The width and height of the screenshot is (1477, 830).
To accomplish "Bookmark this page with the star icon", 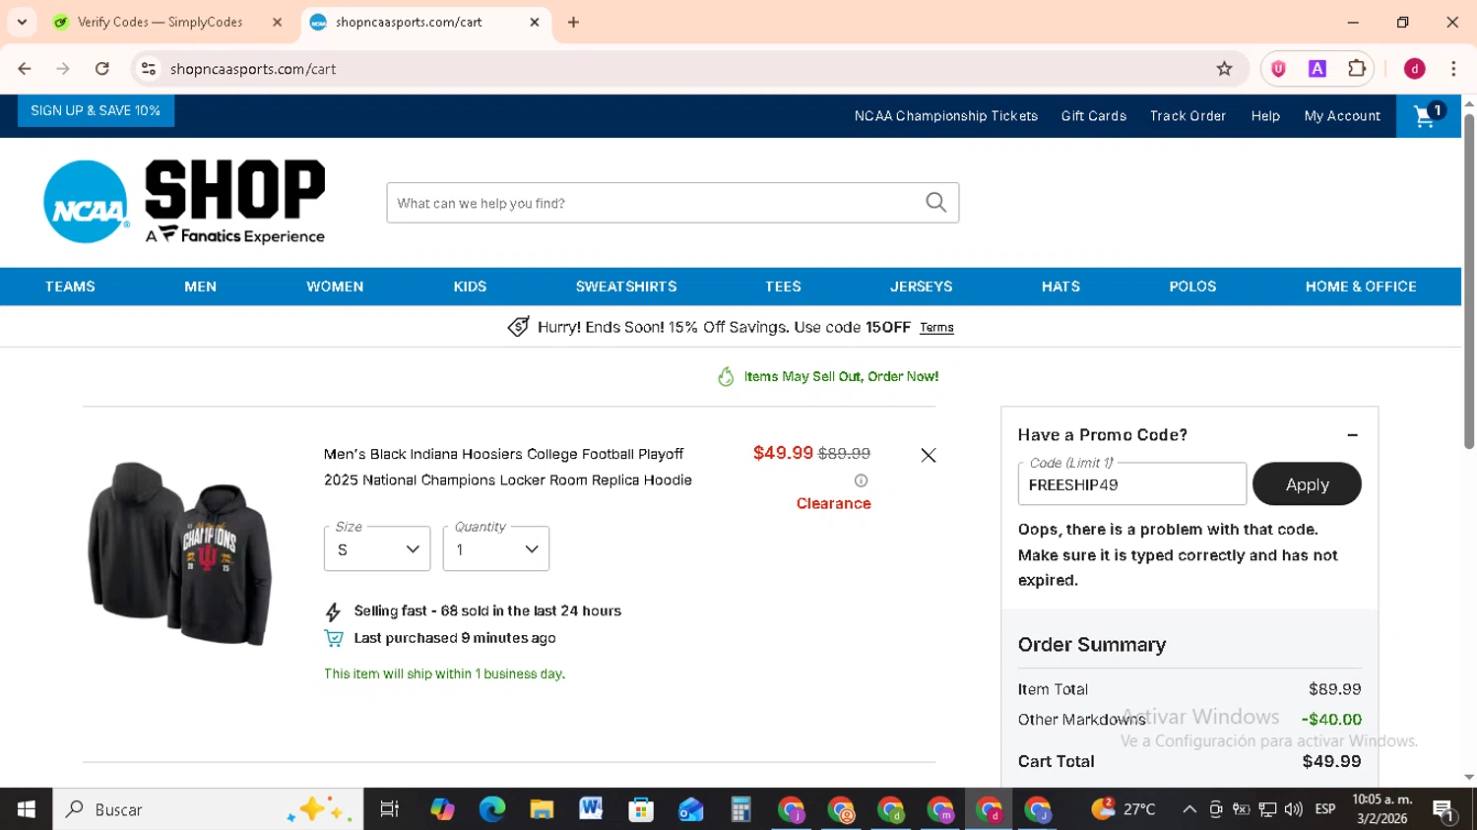I will click(1224, 69).
